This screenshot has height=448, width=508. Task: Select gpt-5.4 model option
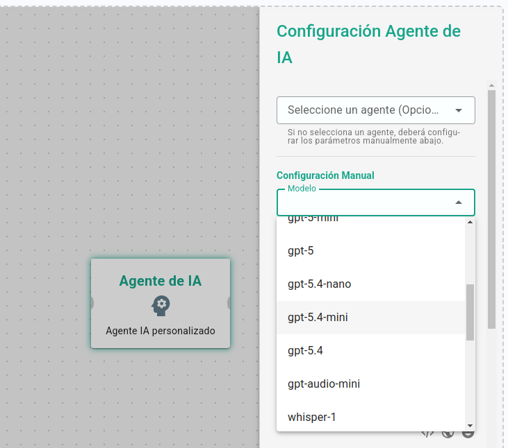click(306, 350)
